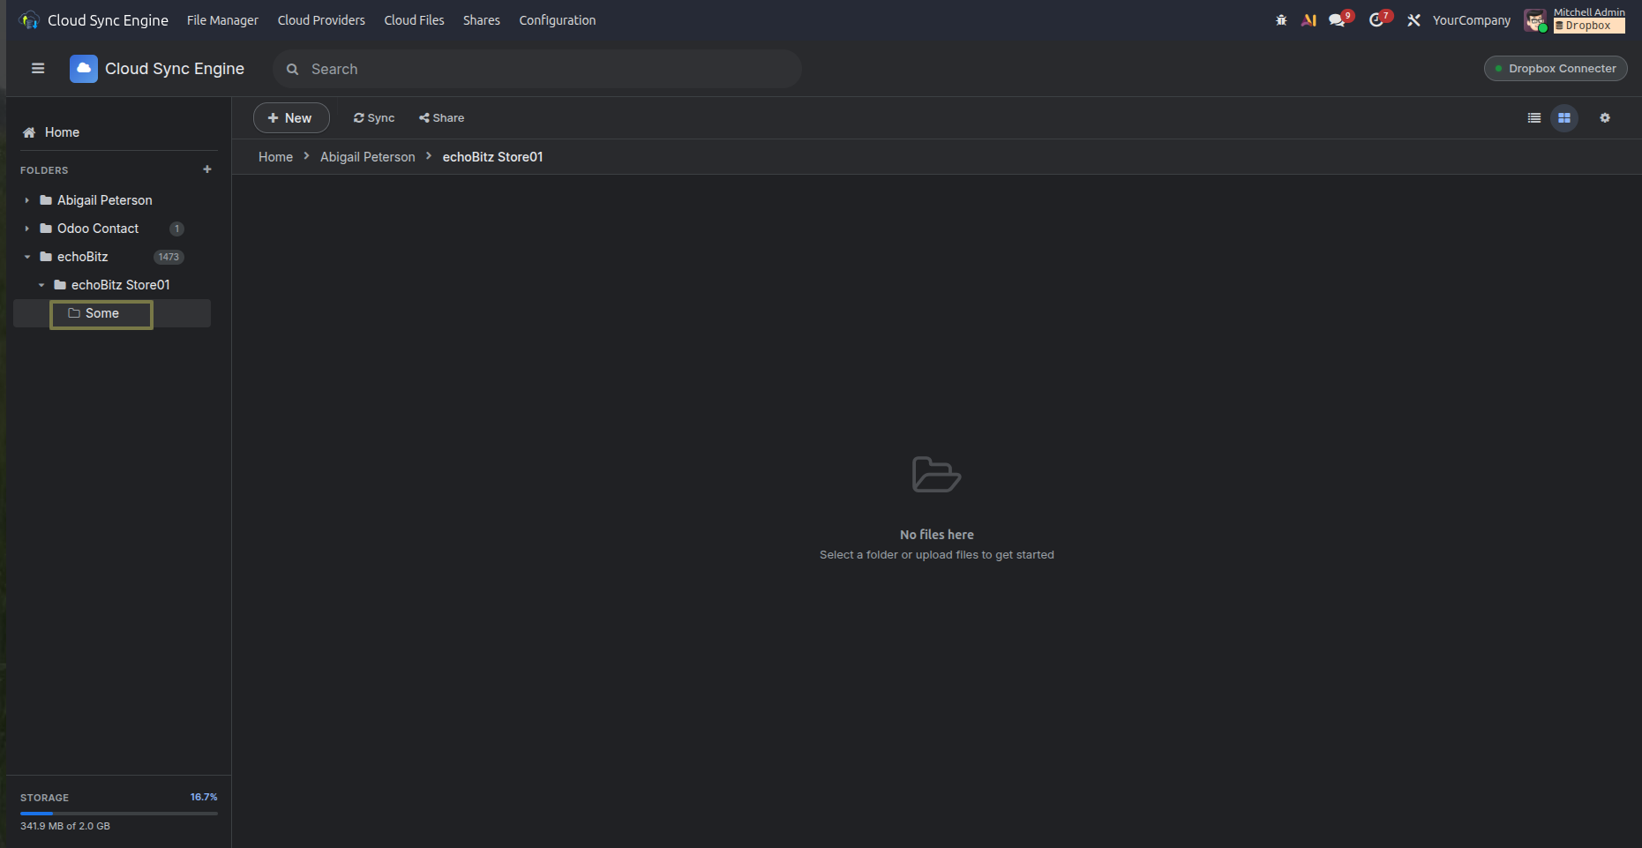Click the New button
The image size is (1642, 848).
291,118
